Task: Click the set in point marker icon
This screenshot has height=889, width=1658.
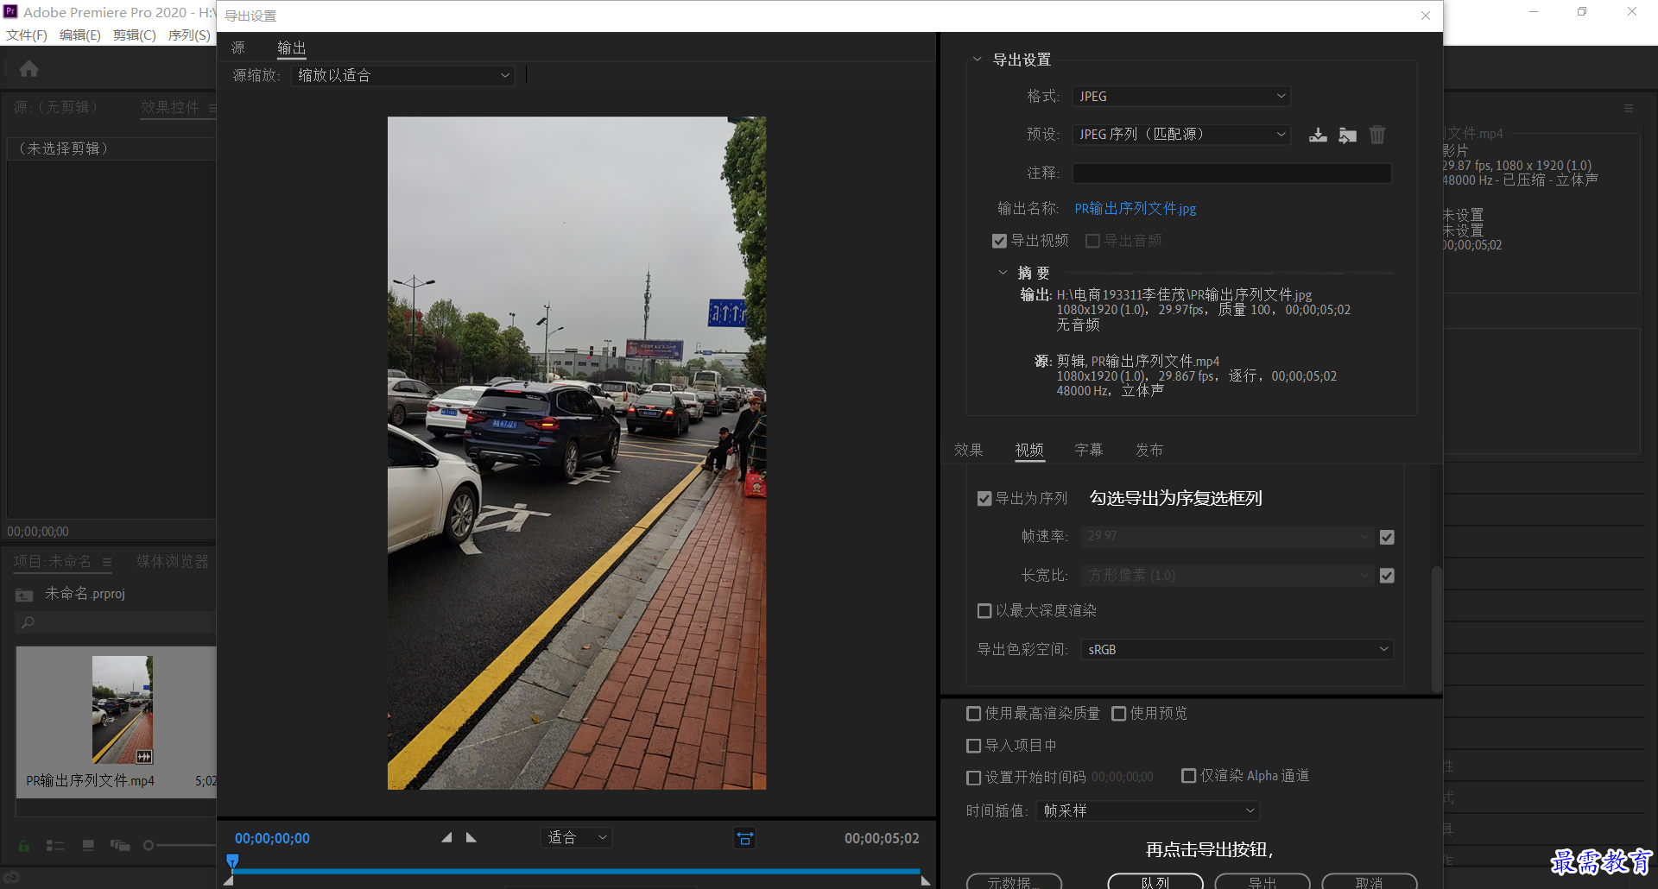Action: 446,837
